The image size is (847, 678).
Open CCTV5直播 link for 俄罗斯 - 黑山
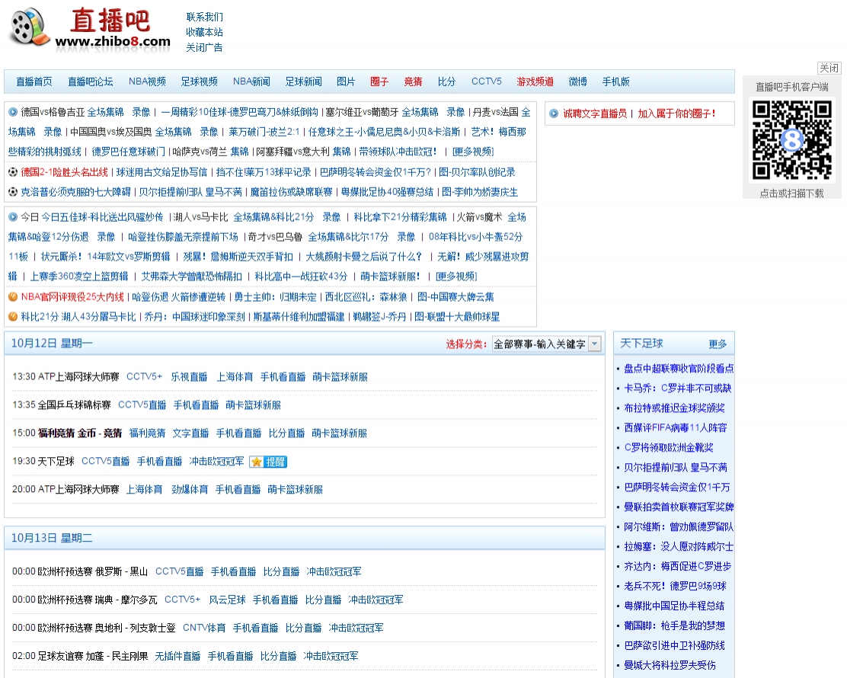click(179, 571)
